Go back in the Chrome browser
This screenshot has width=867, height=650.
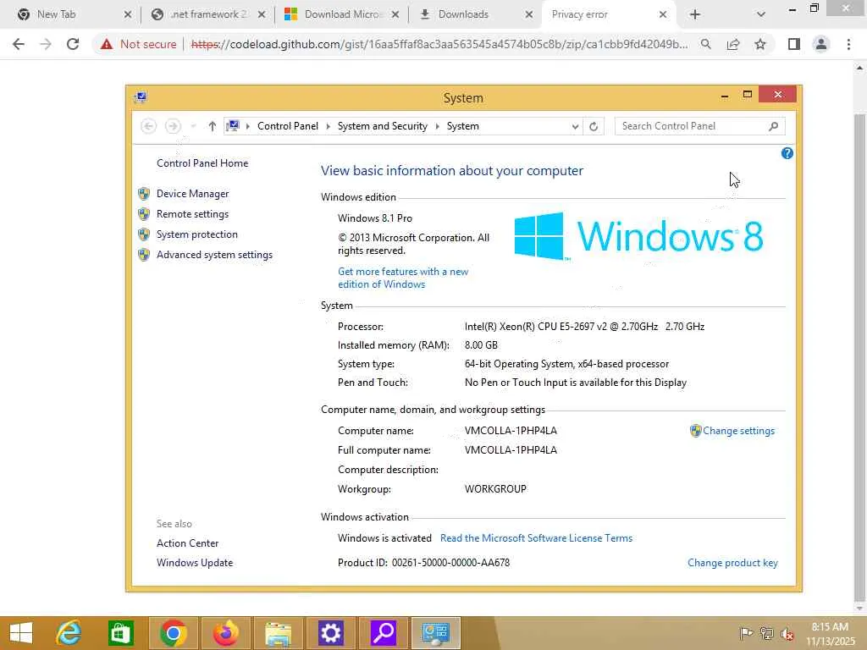[19, 44]
